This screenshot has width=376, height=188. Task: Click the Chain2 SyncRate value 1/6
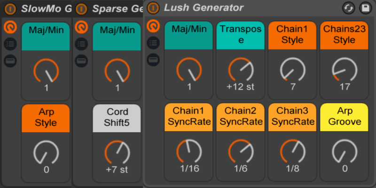pyautogui.click(x=240, y=168)
